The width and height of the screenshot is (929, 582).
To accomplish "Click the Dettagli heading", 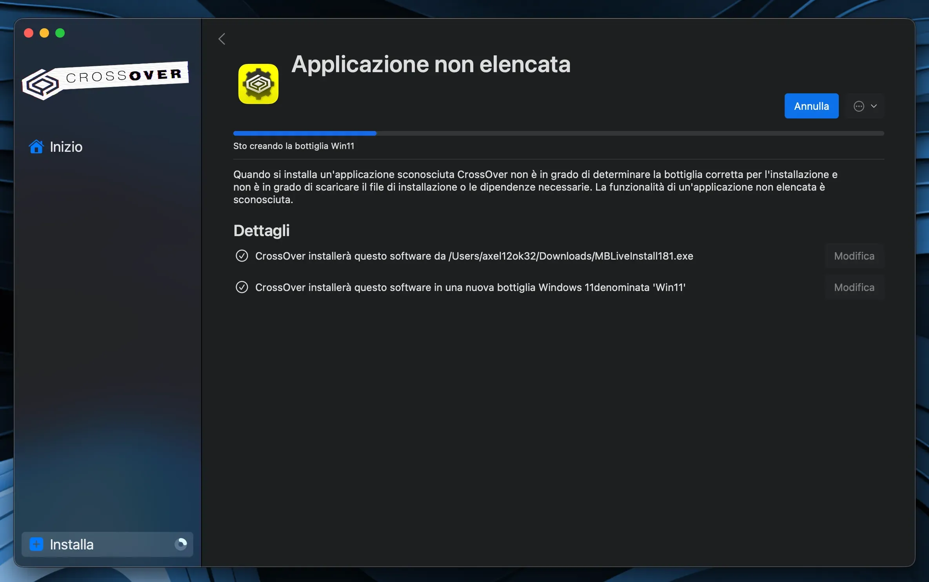I will 262,231.
